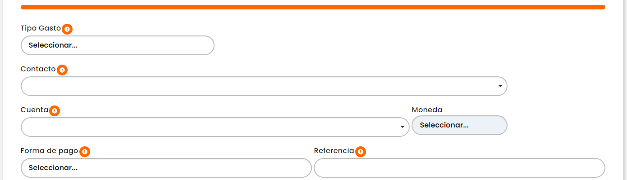Show the Forma de pago info icon
This screenshot has height=180, width=627.
(x=84, y=152)
